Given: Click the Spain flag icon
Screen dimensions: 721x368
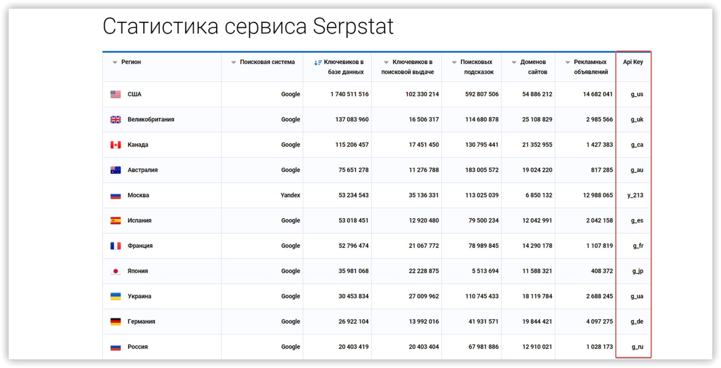Looking at the screenshot, I should coord(115,221).
